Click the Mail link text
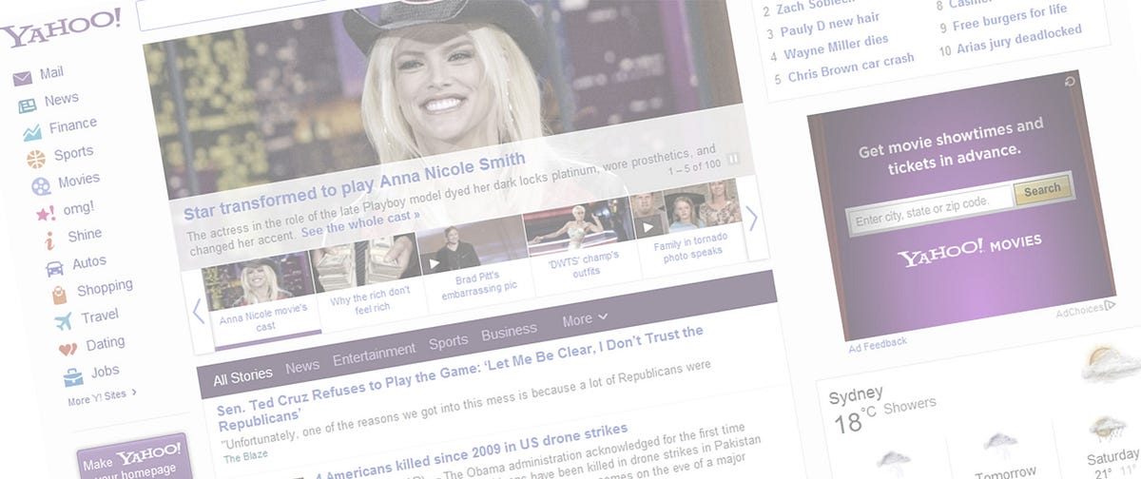This screenshot has height=479, width=1141. [x=52, y=73]
